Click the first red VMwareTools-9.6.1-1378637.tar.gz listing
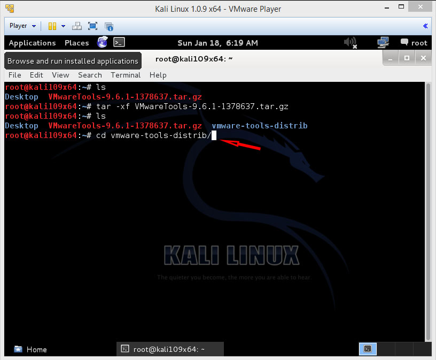 [x=125, y=97]
